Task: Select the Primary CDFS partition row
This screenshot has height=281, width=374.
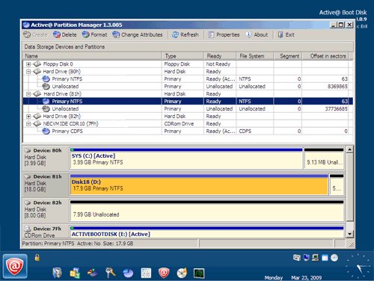Action: [x=188, y=132]
